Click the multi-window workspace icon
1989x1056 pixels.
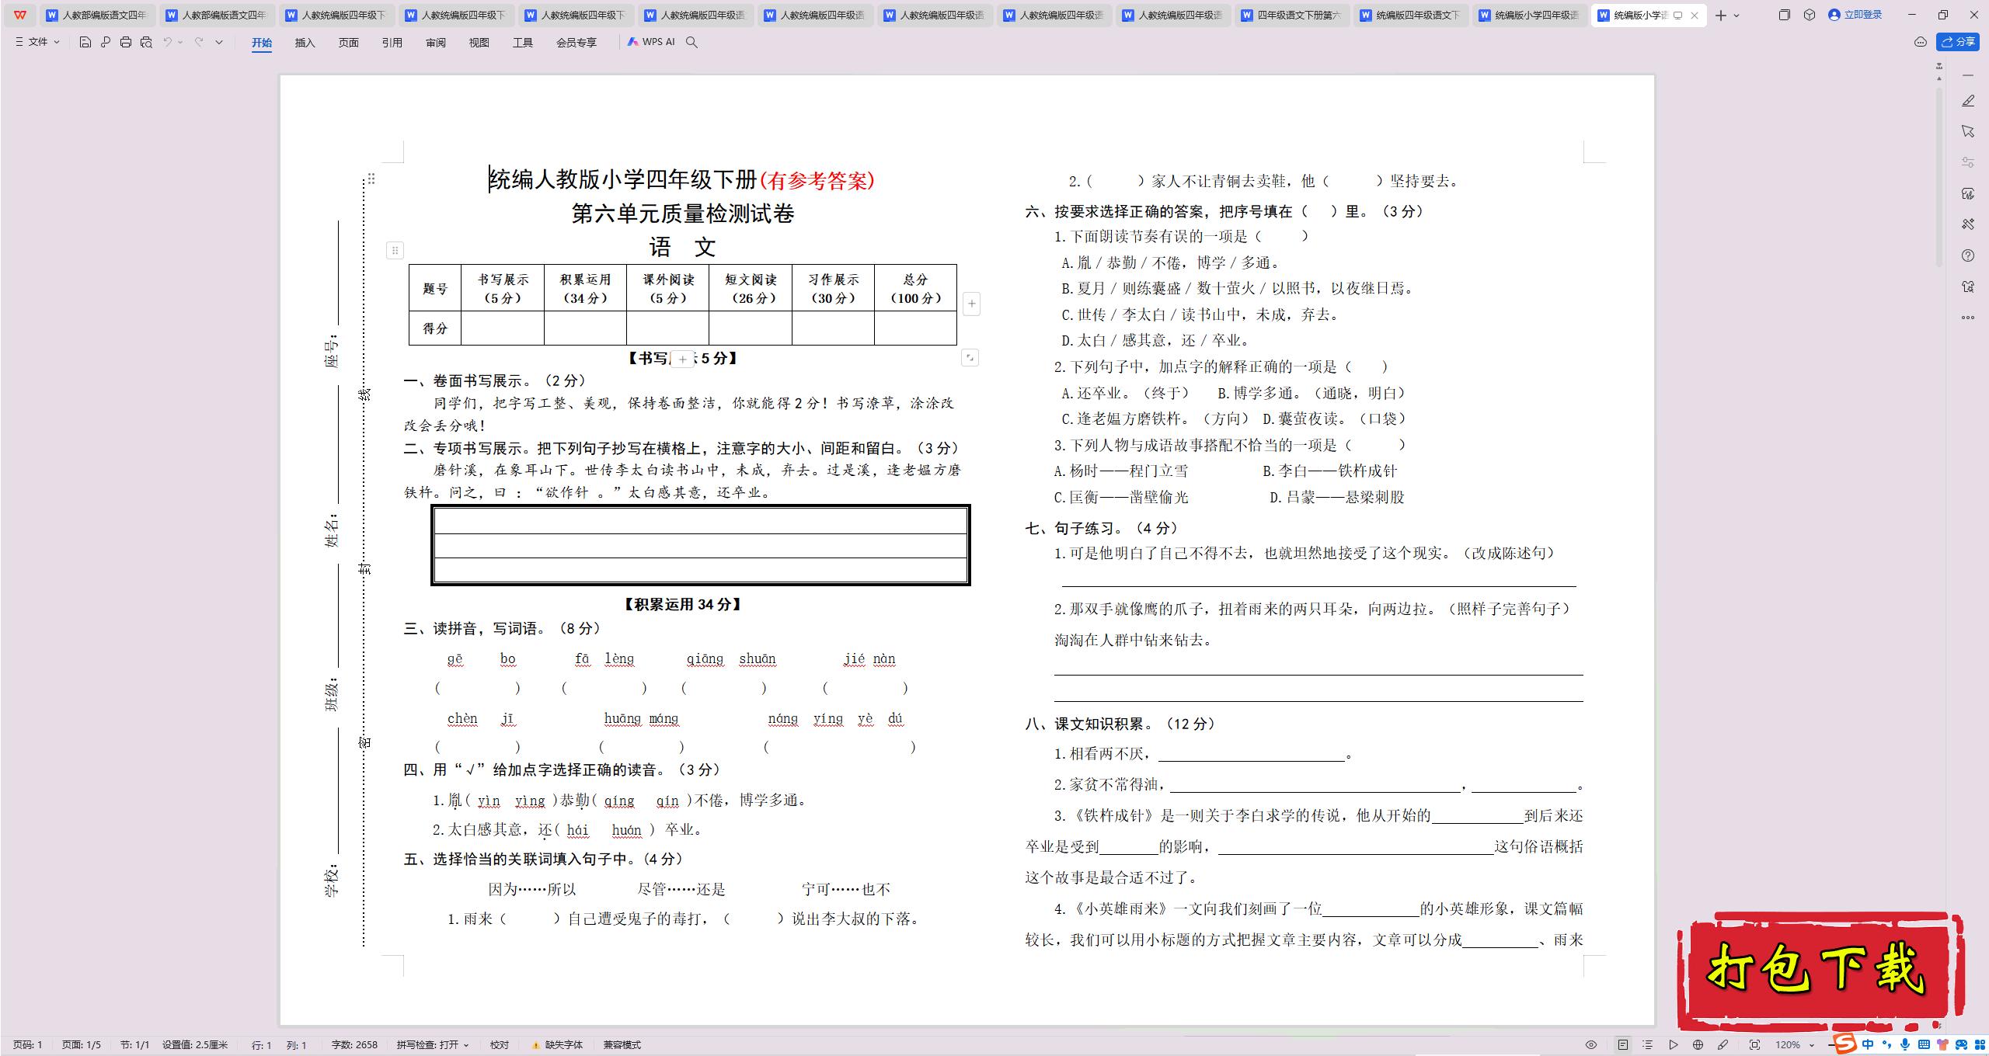1784,15
